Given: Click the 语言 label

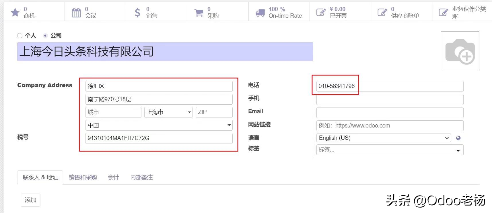Looking at the screenshot, I should point(254,138).
